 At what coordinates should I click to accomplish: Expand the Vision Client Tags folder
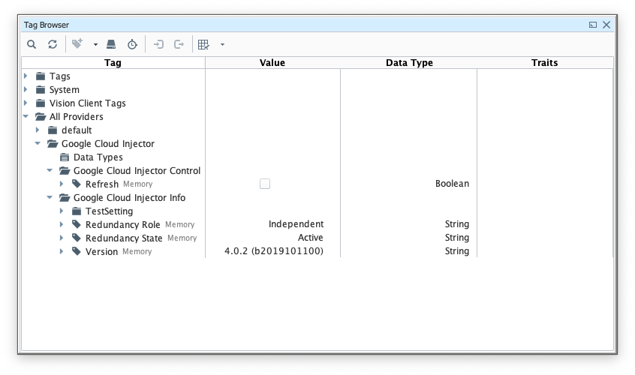26,103
